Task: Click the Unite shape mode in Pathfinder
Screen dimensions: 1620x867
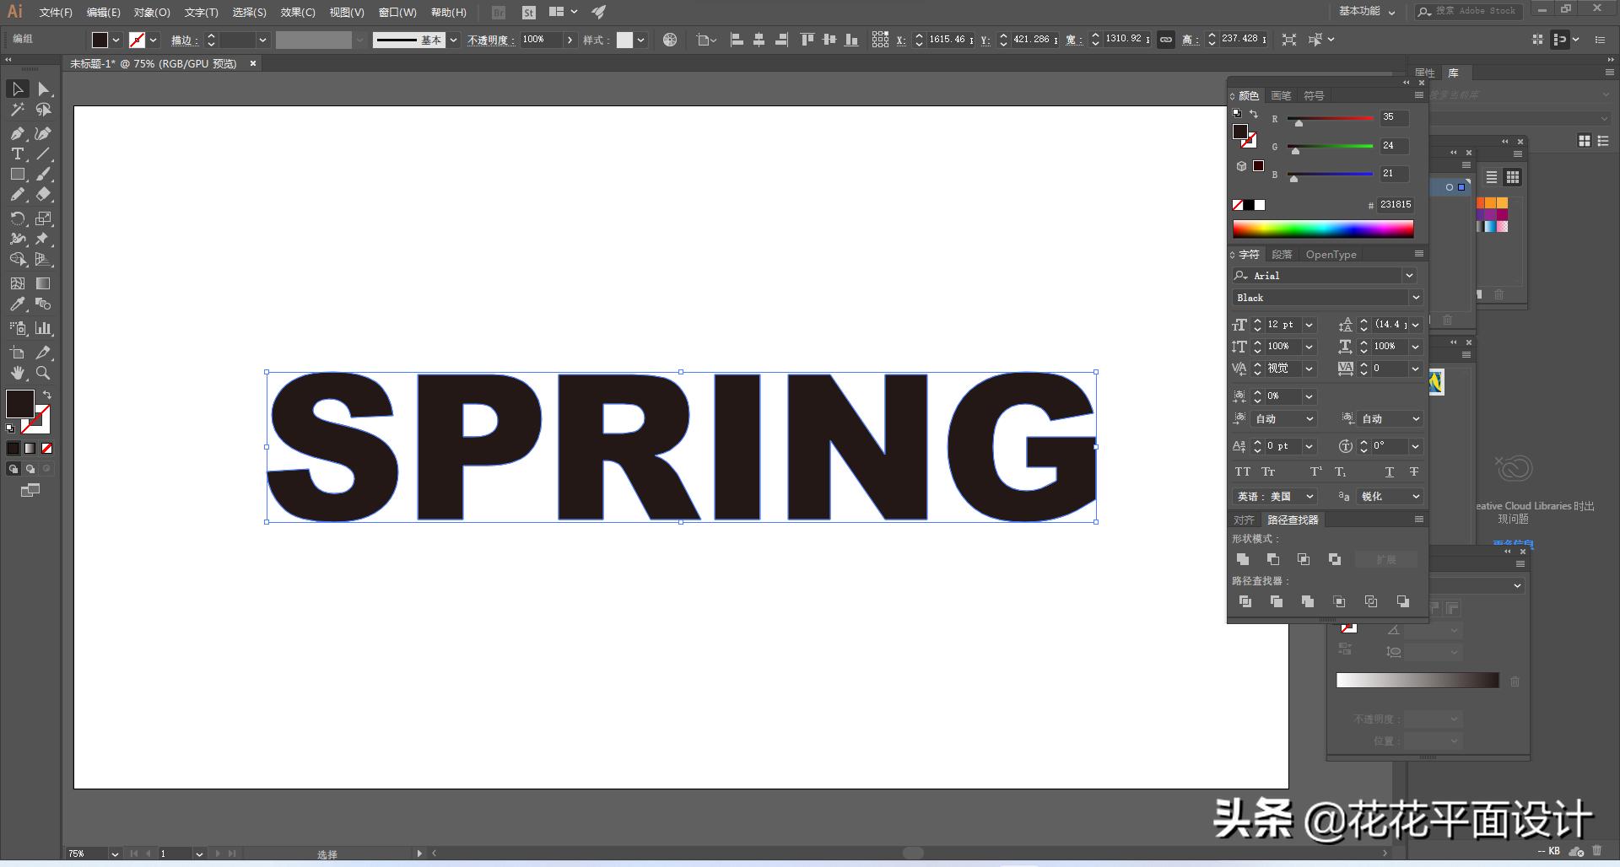Action: click(1243, 559)
